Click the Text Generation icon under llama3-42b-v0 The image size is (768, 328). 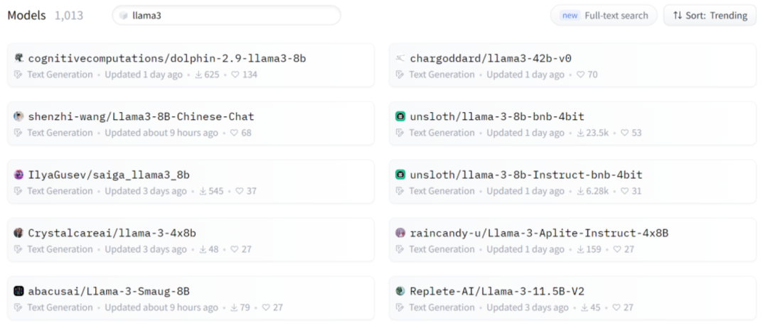(400, 75)
